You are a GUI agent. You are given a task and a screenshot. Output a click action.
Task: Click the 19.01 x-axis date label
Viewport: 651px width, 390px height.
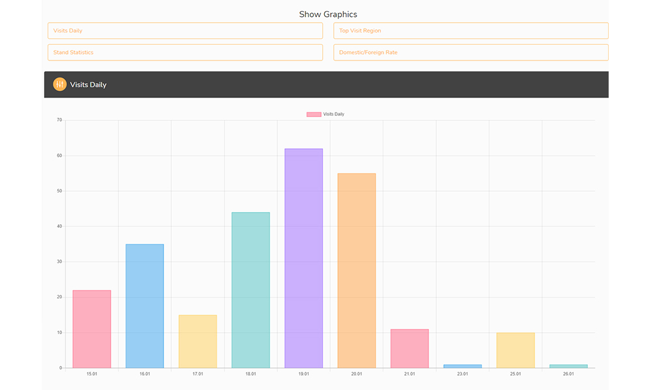click(303, 374)
